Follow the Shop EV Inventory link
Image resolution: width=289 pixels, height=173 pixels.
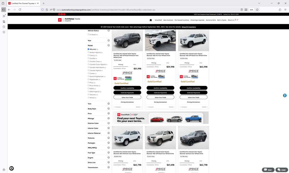tap(189, 27)
